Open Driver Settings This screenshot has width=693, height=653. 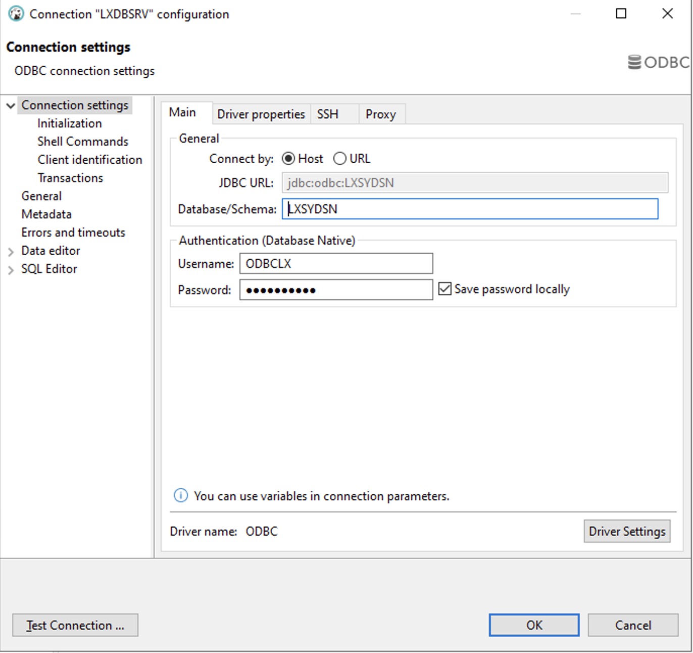tap(626, 531)
